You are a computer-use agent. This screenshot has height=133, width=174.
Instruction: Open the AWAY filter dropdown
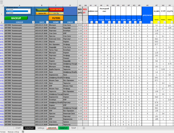pyautogui.click(x=76, y=22)
